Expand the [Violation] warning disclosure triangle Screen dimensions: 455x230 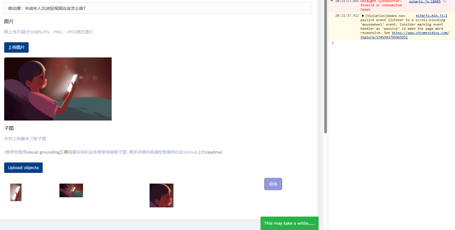(x=363, y=16)
